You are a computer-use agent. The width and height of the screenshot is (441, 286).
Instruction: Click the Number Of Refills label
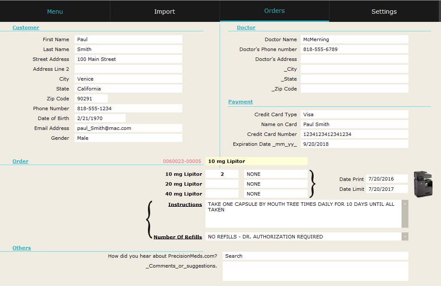coord(178,237)
